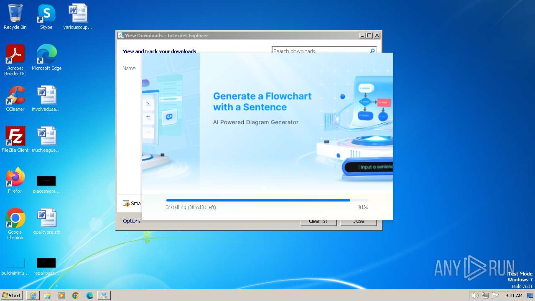Open the Chrome taskbar icon
The height and width of the screenshot is (301, 535).
[76, 296]
